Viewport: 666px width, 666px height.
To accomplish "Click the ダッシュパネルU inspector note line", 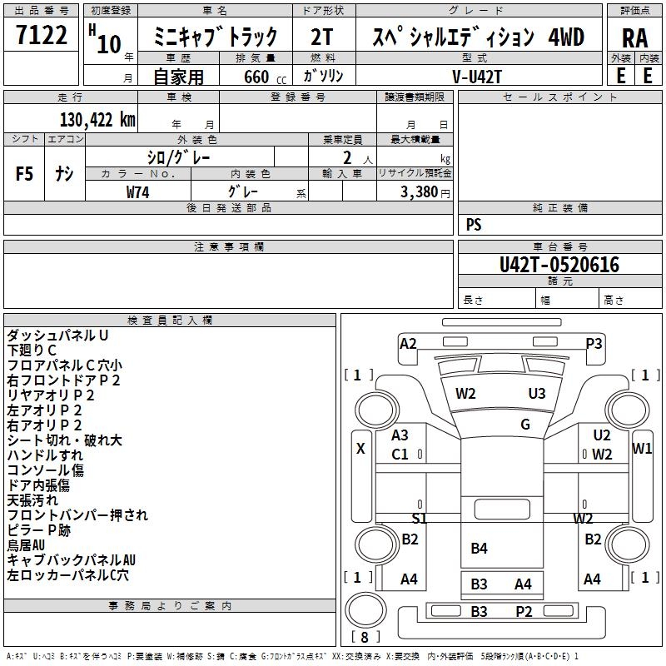I will (57, 335).
